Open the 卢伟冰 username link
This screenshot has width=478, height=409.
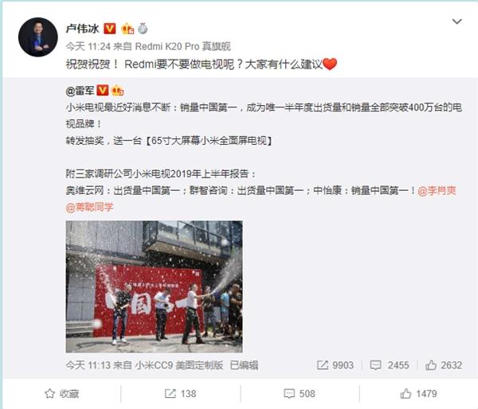coord(82,29)
